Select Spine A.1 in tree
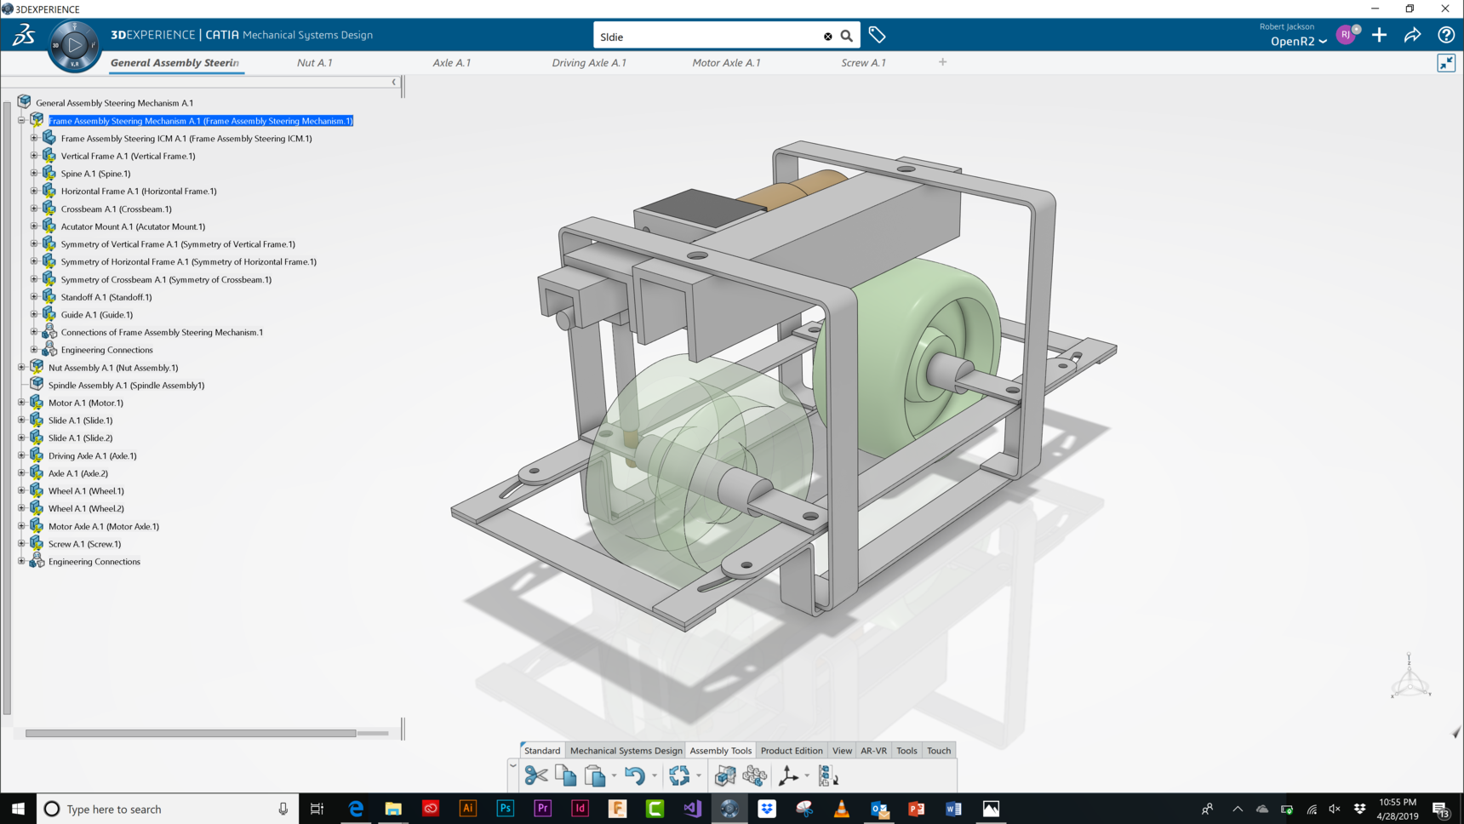Viewport: 1464px width, 824px height. coord(95,174)
